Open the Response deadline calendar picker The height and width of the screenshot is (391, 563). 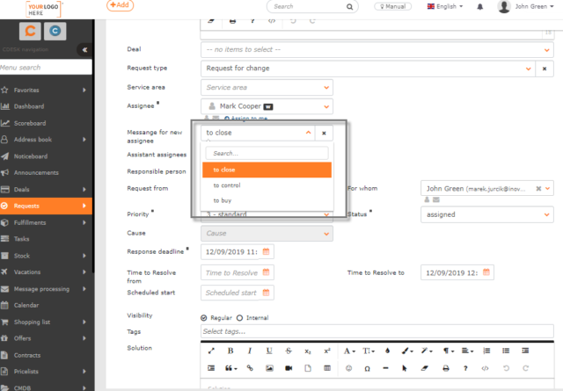click(266, 251)
